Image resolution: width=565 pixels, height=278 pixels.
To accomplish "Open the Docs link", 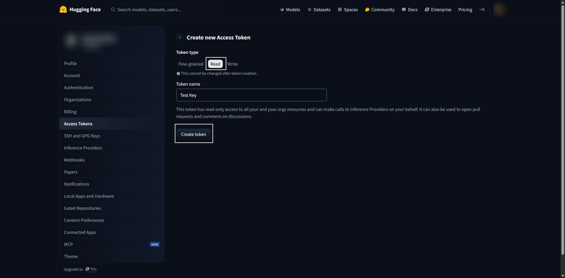I will pos(410,9).
